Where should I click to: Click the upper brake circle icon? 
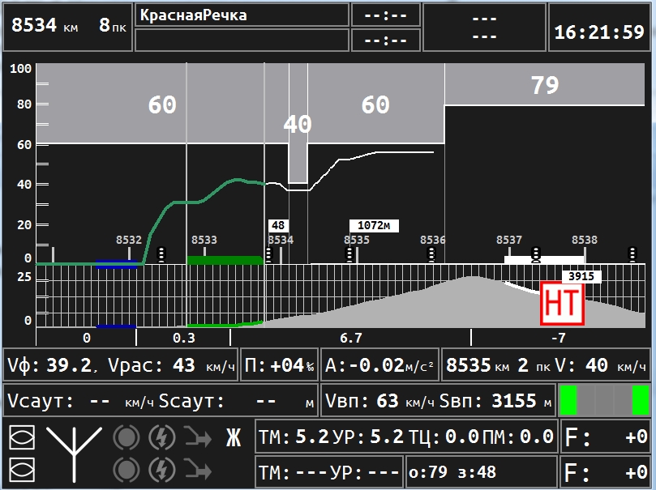(x=126, y=437)
